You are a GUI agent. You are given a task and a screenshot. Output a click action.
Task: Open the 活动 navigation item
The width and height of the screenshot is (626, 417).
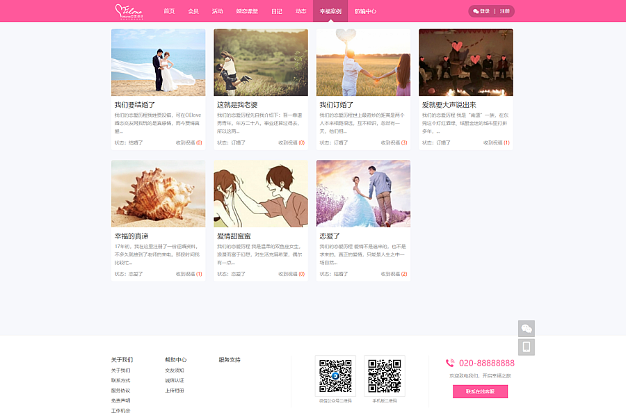[x=218, y=11]
